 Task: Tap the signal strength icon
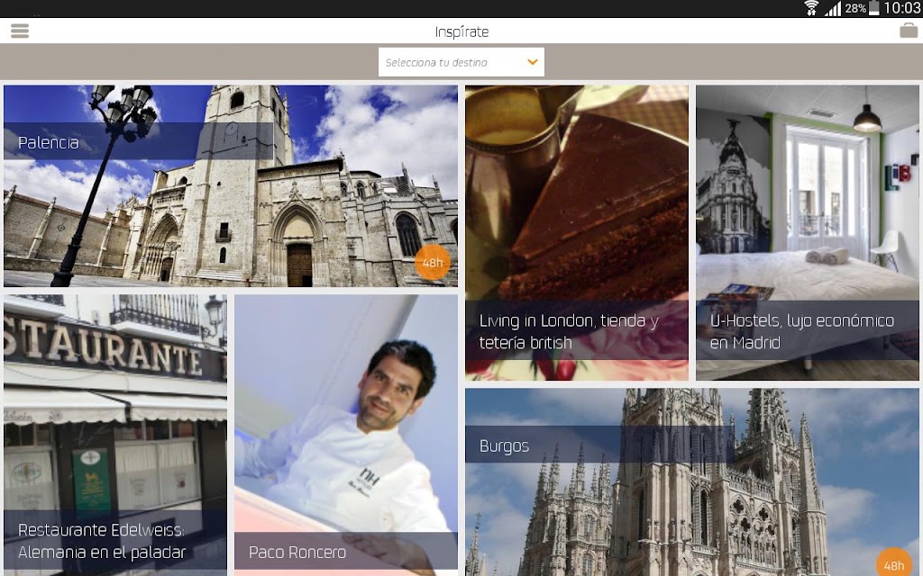coord(833,8)
